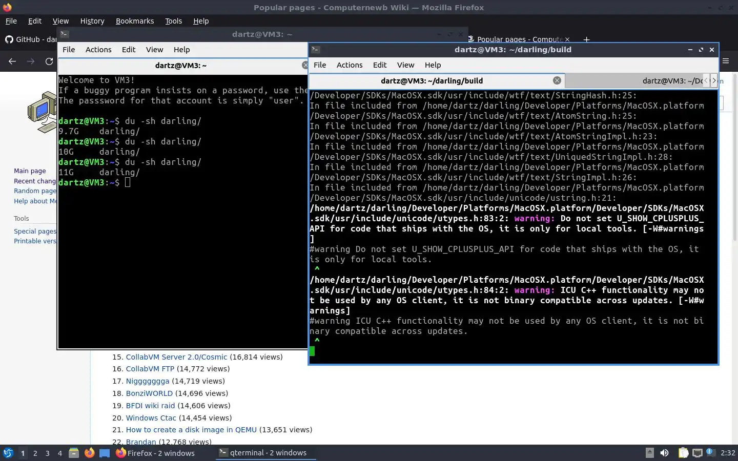Open the removable media eject icon in tray
This screenshot has width=738, height=461.
tap(649, 452)
